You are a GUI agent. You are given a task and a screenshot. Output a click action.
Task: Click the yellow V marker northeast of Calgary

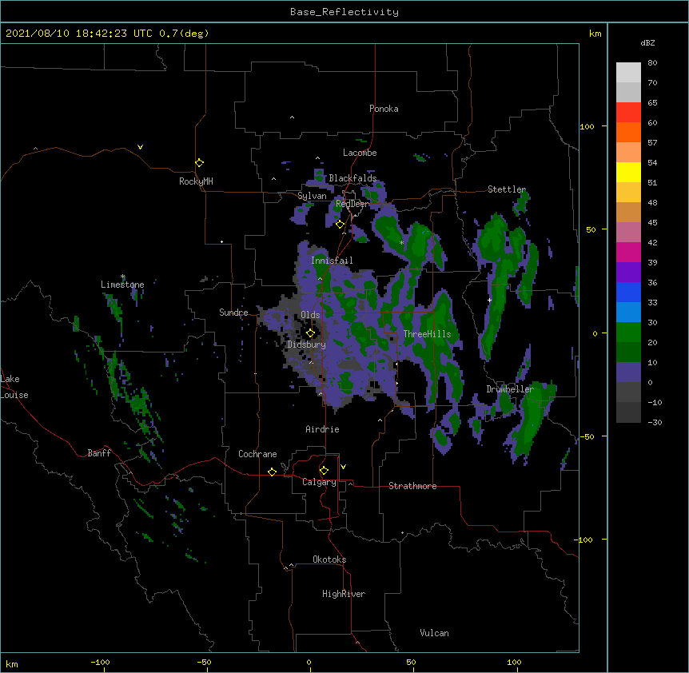tap(343, 467)
